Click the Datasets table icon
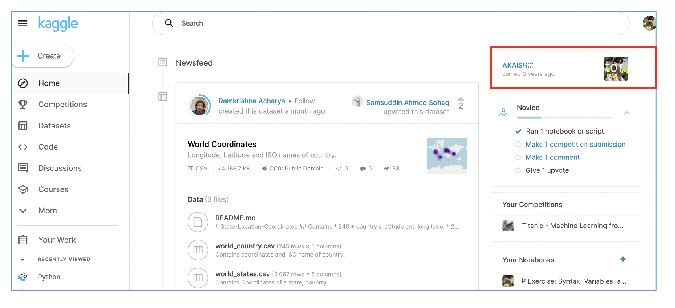Viewport: 675px width, 308px height. [x=23, y=126]
